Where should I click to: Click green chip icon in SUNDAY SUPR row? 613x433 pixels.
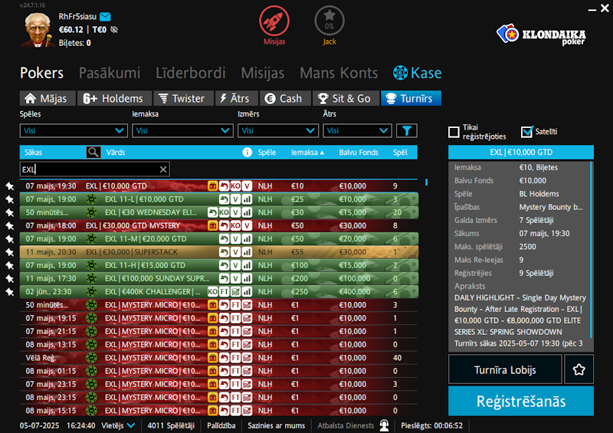[91, 278]
